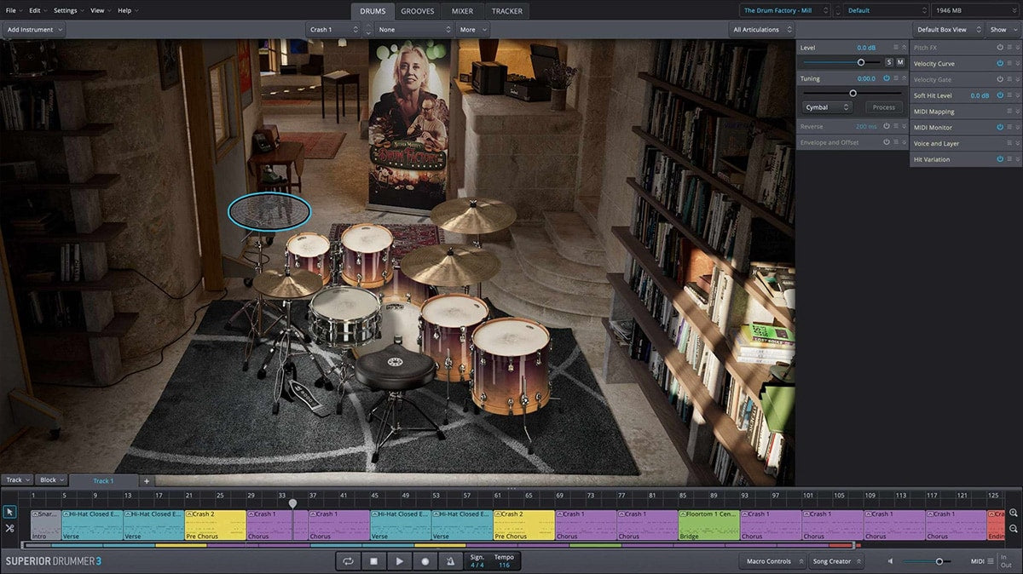
Task: Choose the arrow pointer tool
Action: coord(9,512)
